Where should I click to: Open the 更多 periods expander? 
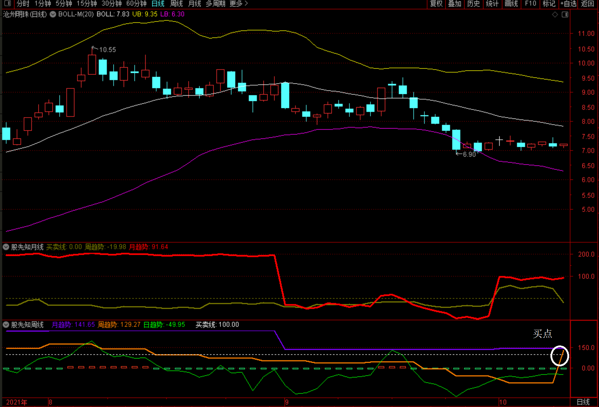pos(239,4)
